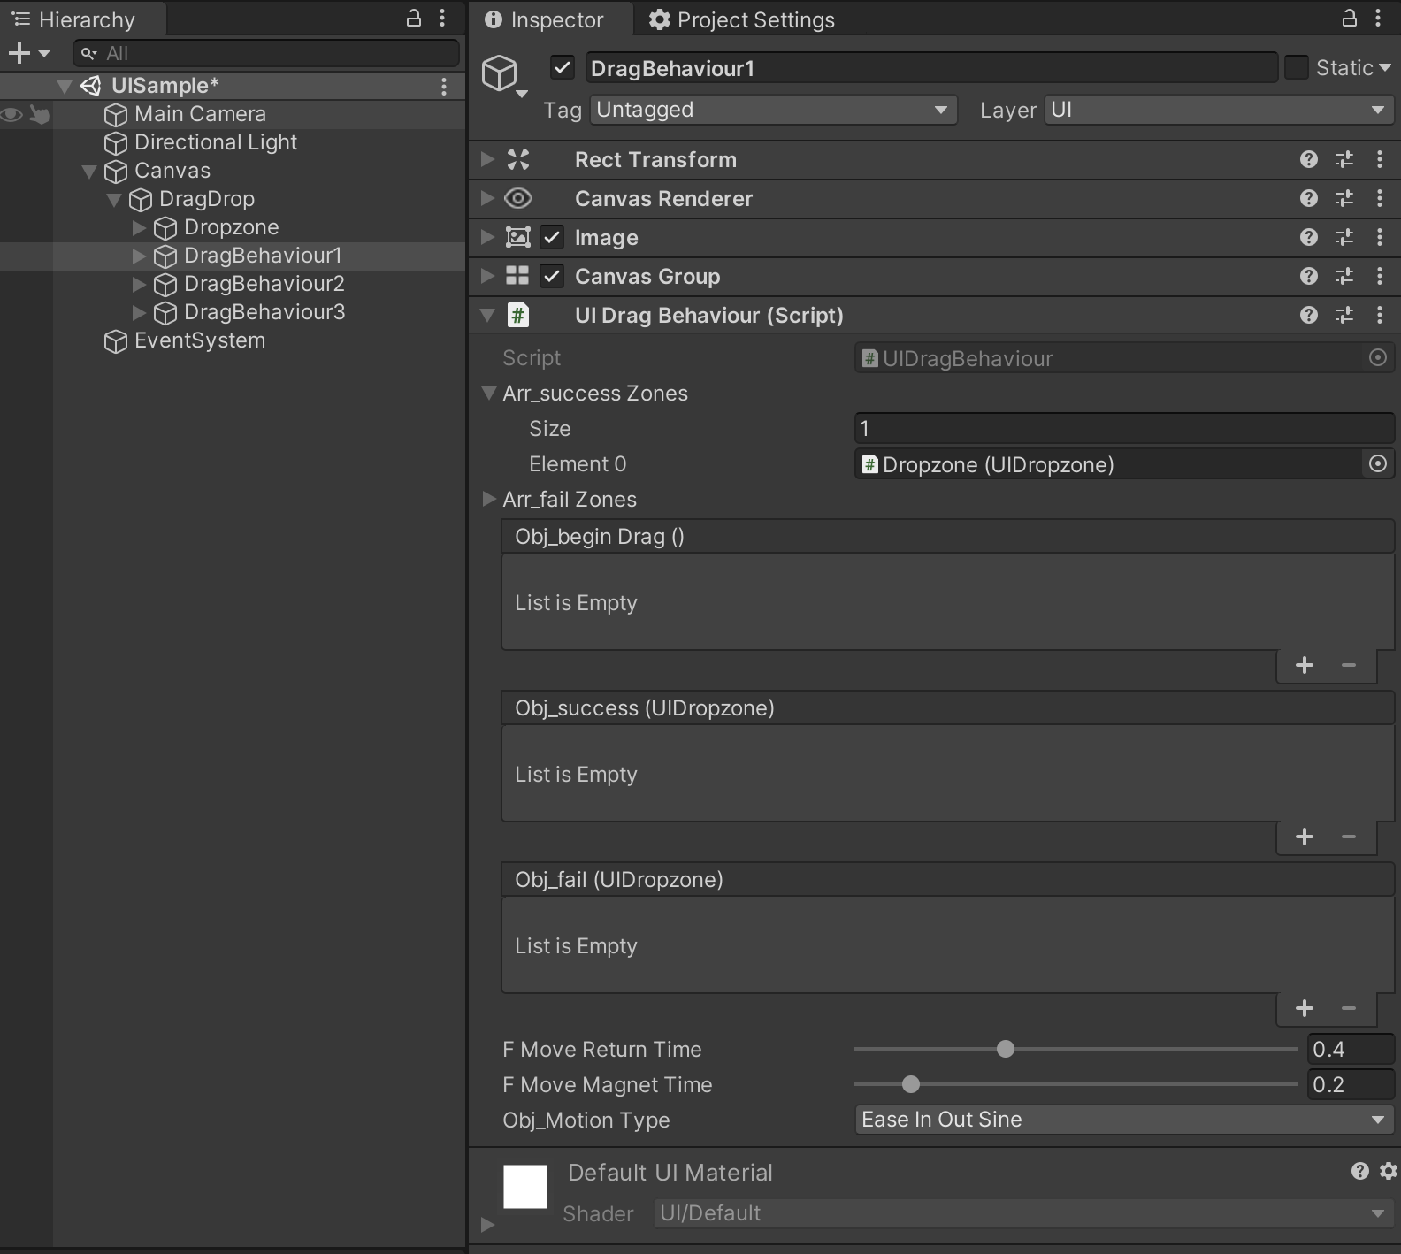Open the Inspector panel options menu
This screenshot has width=1401, height=1254.
[x=1378, y=18]
